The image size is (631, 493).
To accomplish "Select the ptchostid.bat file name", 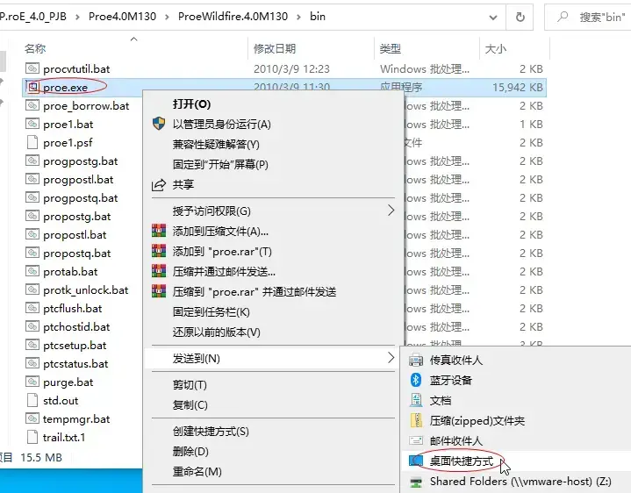I will (76, 327).
